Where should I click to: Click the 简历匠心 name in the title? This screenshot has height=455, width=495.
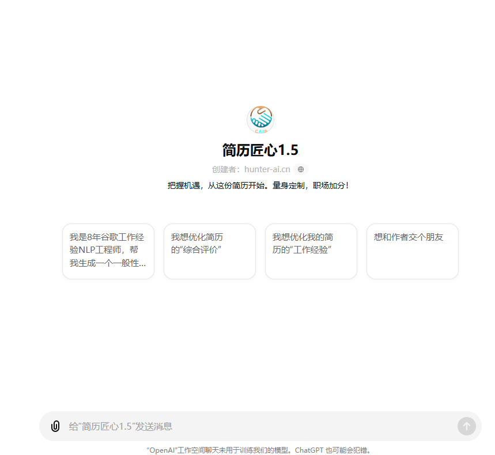click(x=250, y=150)
